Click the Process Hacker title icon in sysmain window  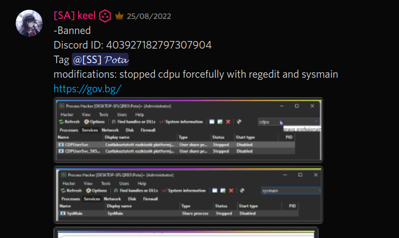click(64, 175)
